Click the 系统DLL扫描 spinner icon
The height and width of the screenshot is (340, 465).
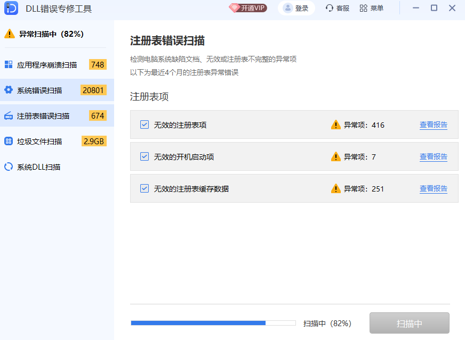[x=9, y=167]
